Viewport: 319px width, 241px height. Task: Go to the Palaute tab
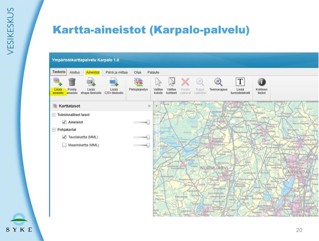153,72
